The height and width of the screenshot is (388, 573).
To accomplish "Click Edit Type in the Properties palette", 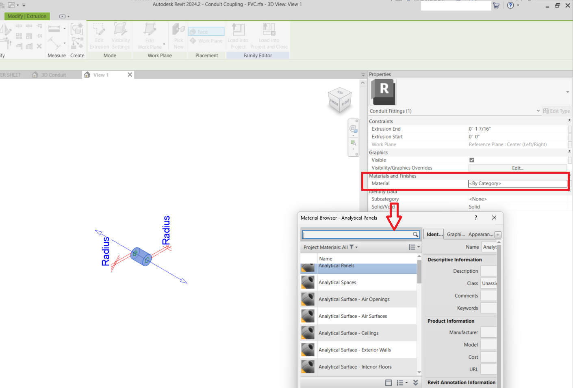I will tap(556, 111).
